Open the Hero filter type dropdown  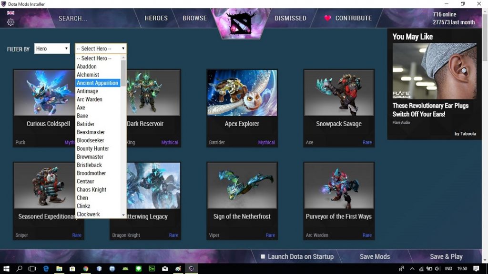tap(52, 49)
